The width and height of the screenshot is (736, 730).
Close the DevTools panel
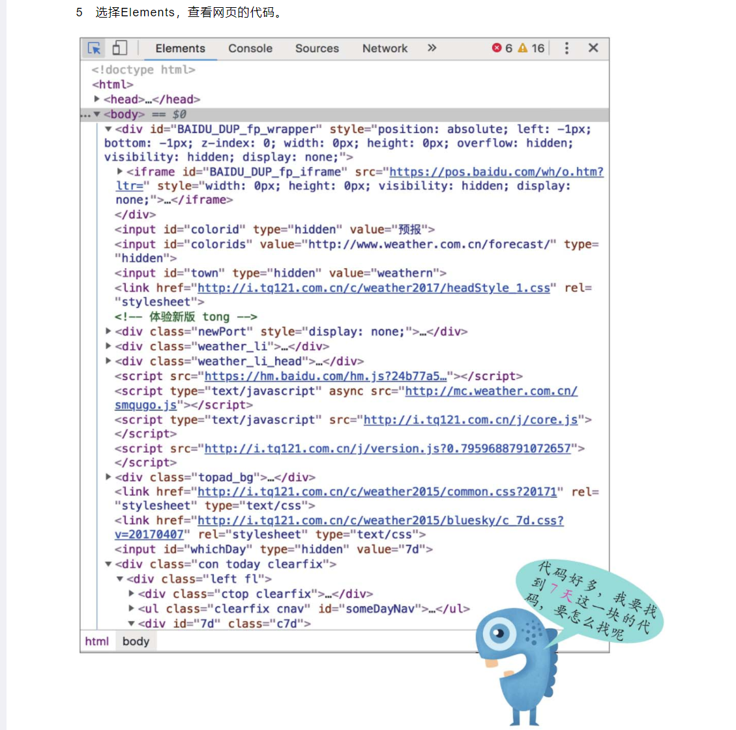coord(593,48)
